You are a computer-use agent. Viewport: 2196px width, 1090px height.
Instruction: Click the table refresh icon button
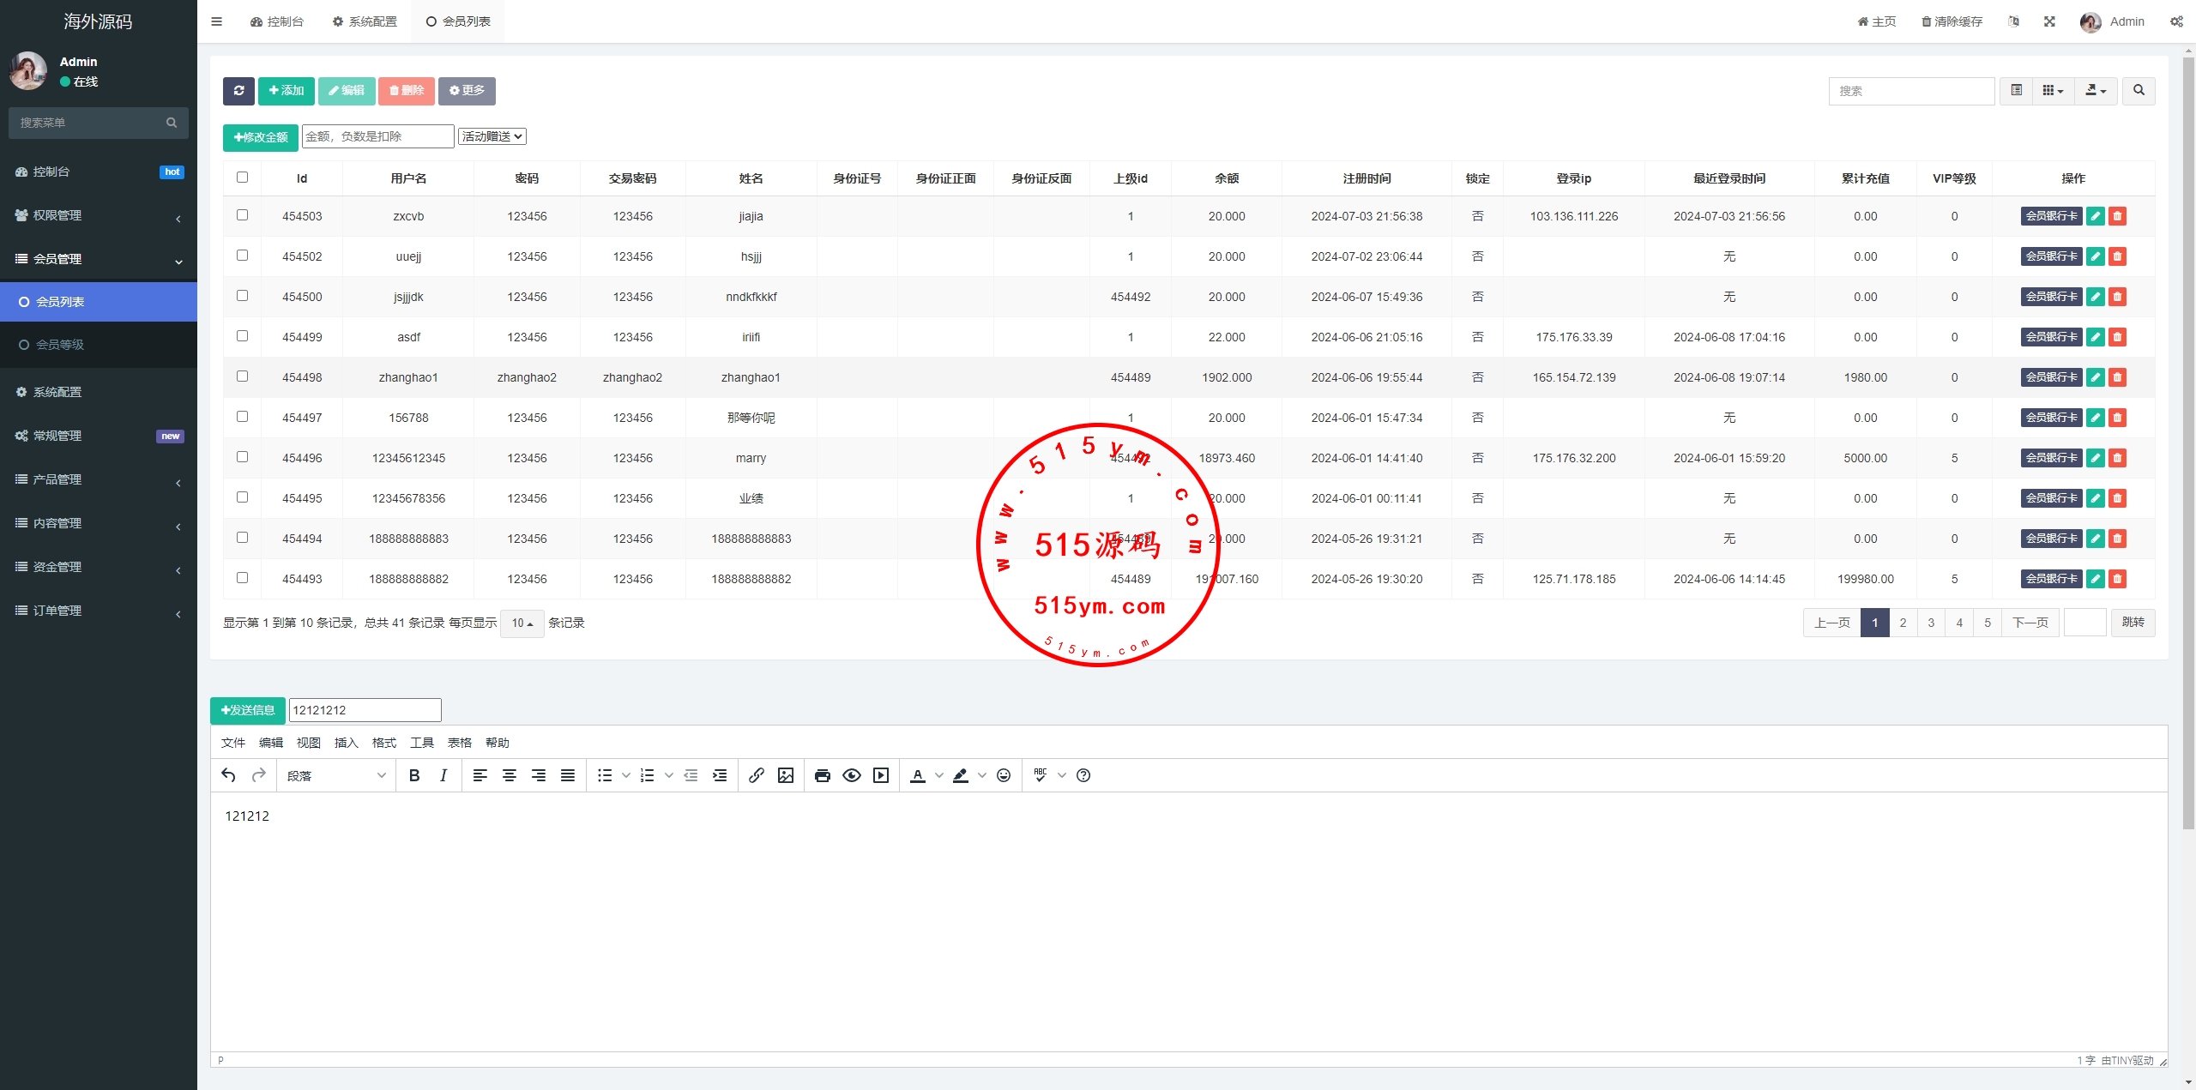pos(238,91)
